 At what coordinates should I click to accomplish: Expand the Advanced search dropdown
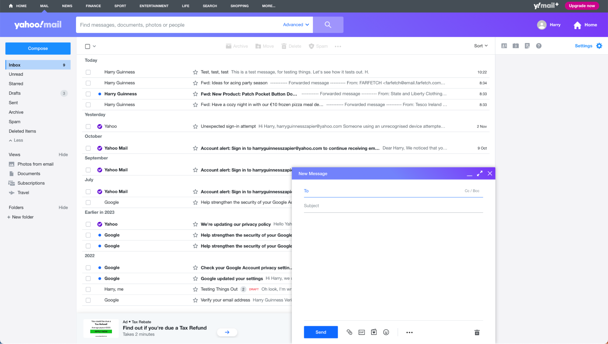pos(296,25)
